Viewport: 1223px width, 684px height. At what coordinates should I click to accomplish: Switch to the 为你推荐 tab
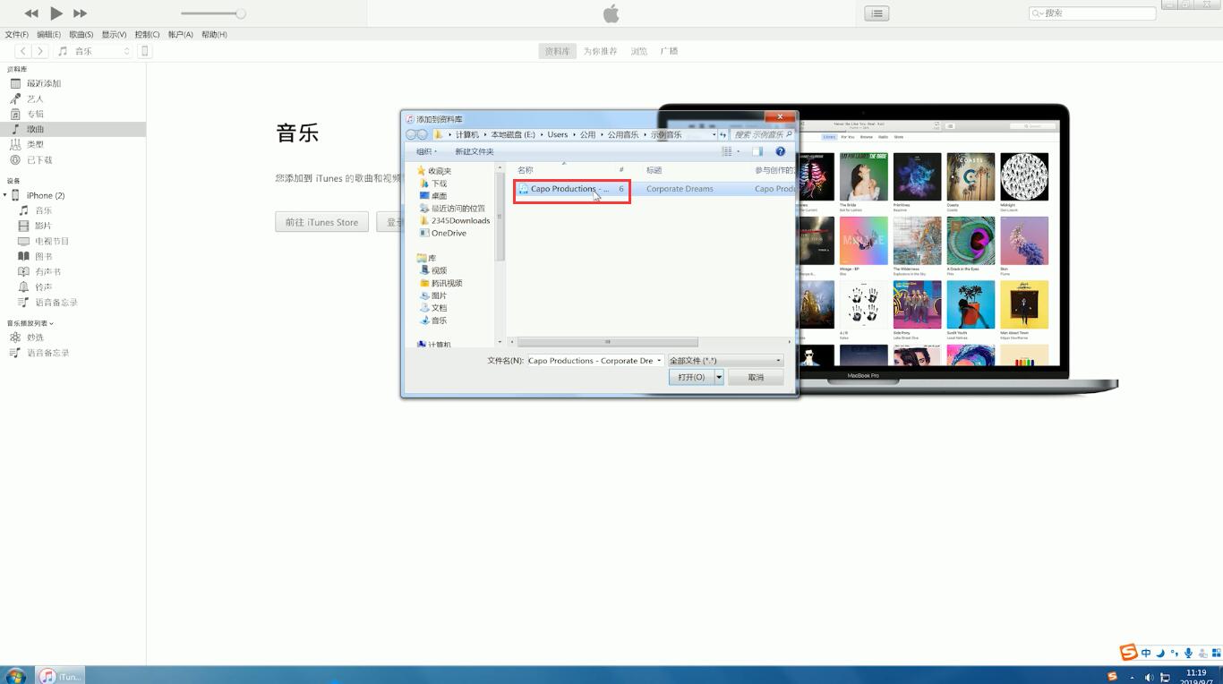coord(600,51)
